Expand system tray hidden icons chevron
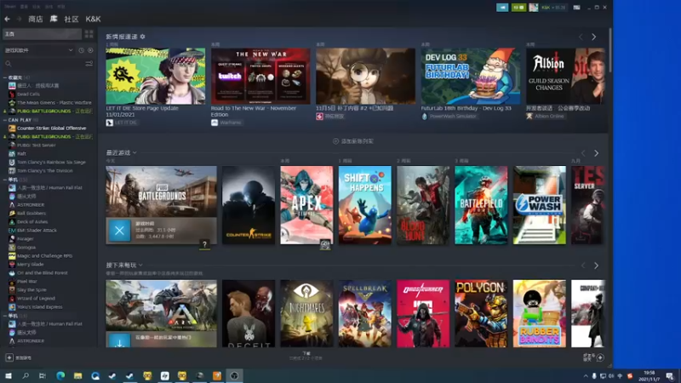Image resolution: width=681 pixels, height=383 pixels. (586, 376)
